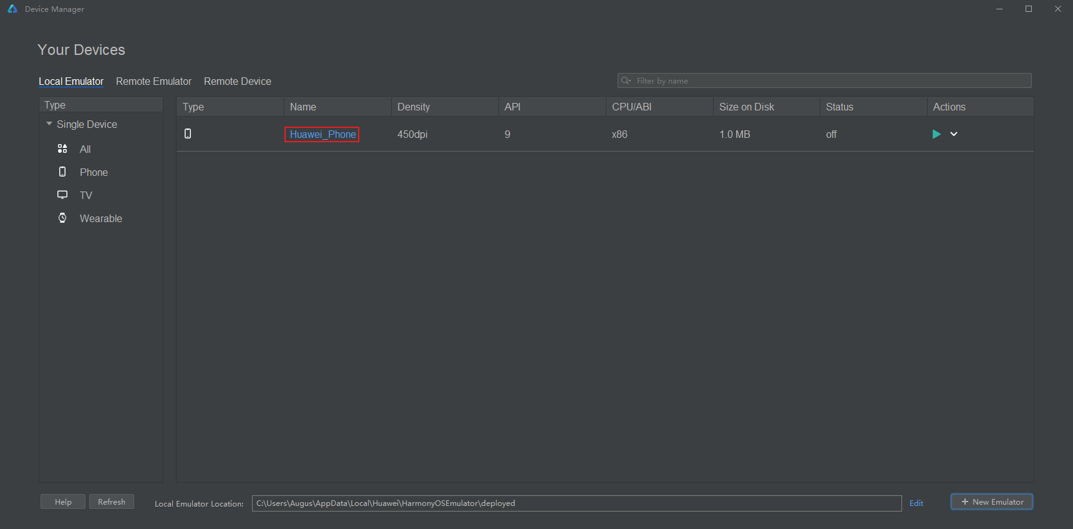Select the Wearable watch icon in sidebar
The image size is (1073, 529).
click(62, 218)
